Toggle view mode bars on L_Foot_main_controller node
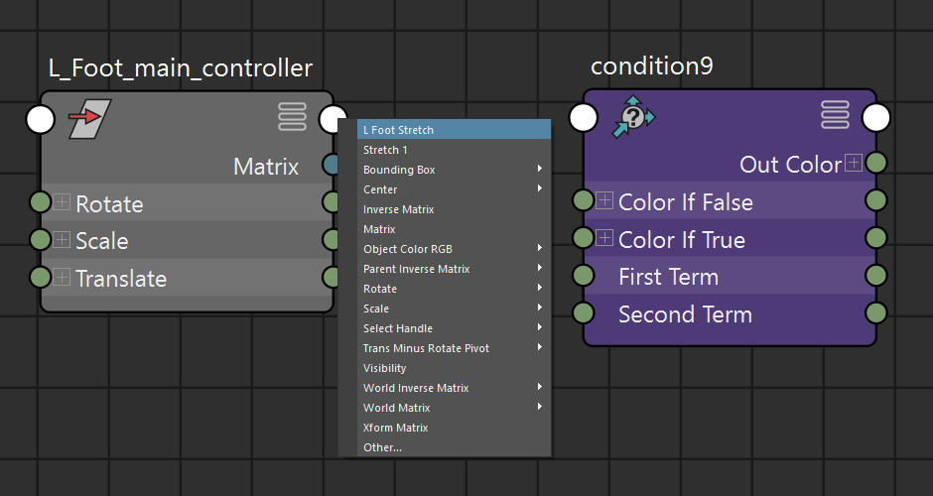 tap(292, 117)
